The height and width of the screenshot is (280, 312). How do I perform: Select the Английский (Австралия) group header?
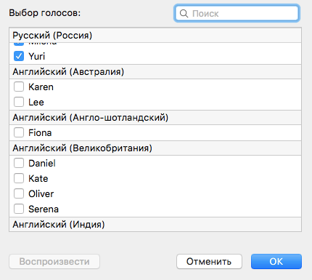(x=155, y=72)
